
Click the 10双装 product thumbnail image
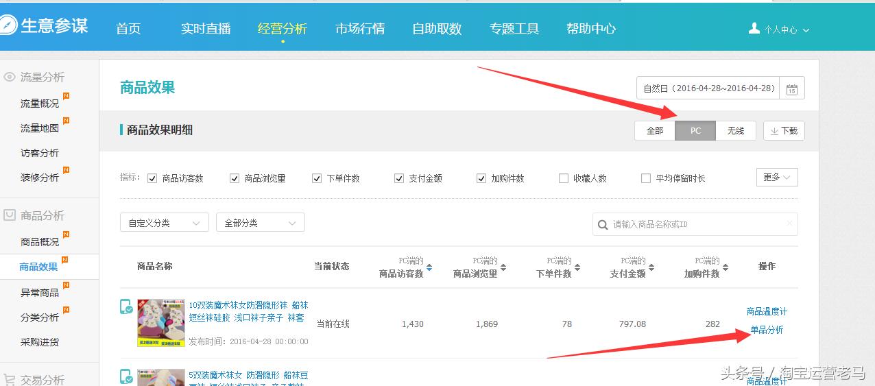(161, 323)
